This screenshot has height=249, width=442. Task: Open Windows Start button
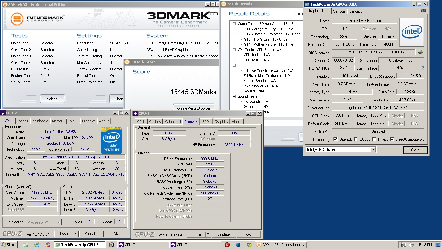(9, 245)
